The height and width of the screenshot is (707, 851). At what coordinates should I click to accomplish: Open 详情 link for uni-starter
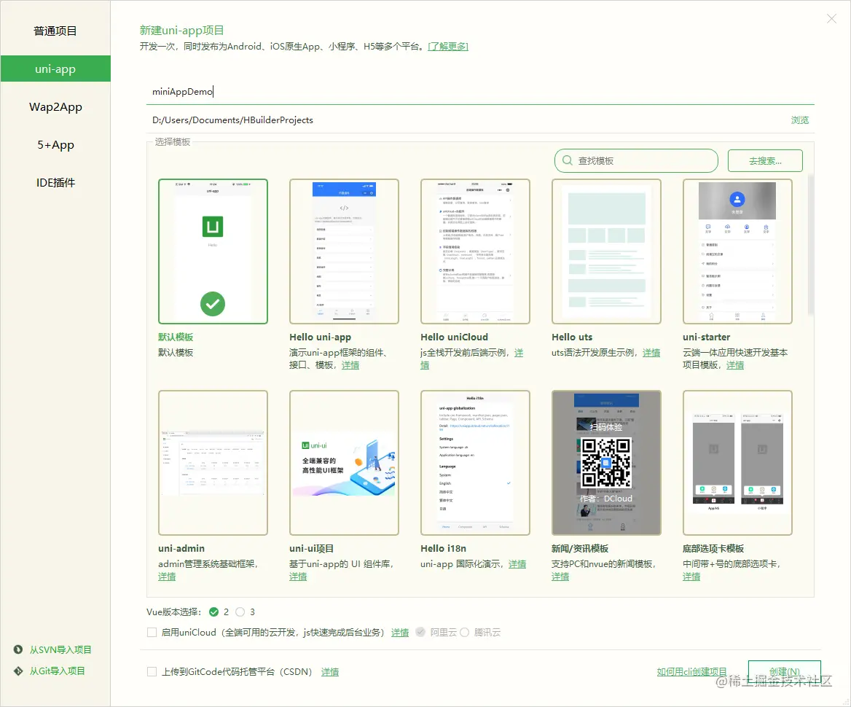735,365
